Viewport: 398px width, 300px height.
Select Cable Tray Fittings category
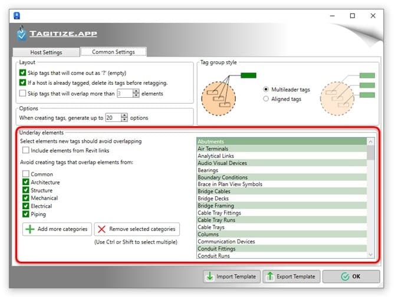coord(282,213)
